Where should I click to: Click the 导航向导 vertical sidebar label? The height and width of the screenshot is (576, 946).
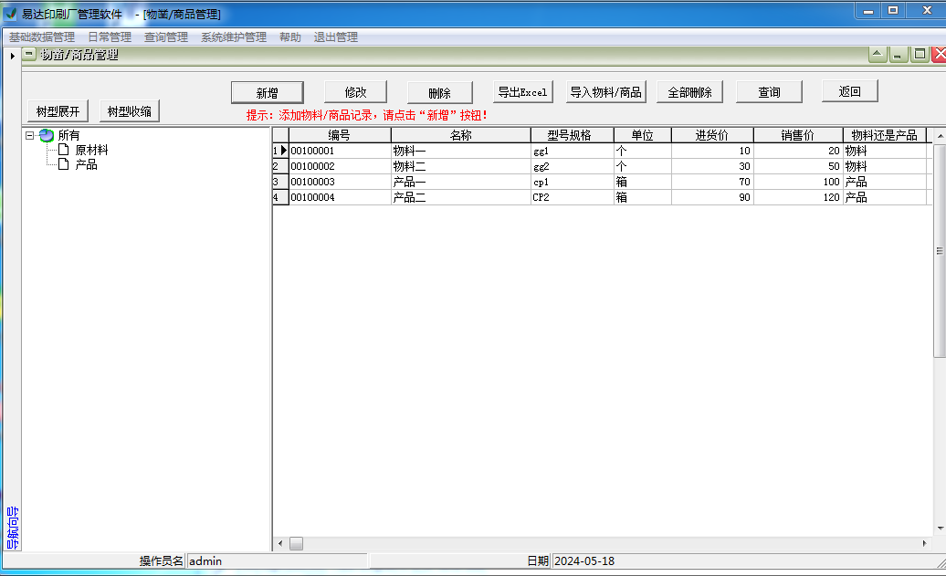point(13,529)
